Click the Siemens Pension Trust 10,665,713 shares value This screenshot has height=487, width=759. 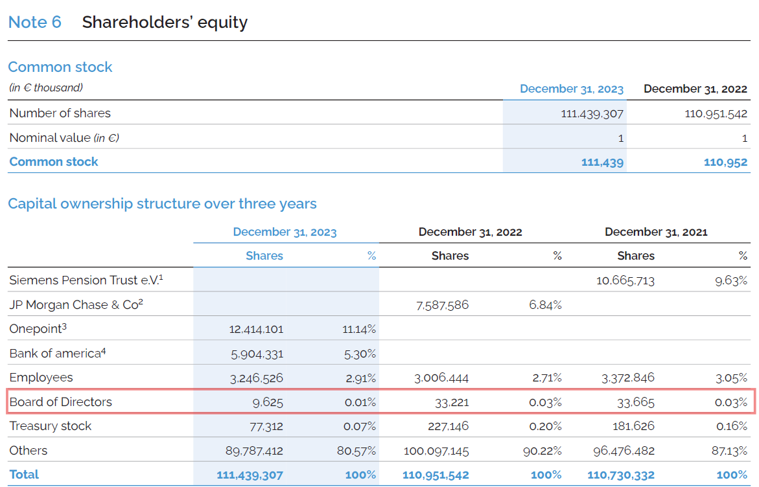pos(625,280)
